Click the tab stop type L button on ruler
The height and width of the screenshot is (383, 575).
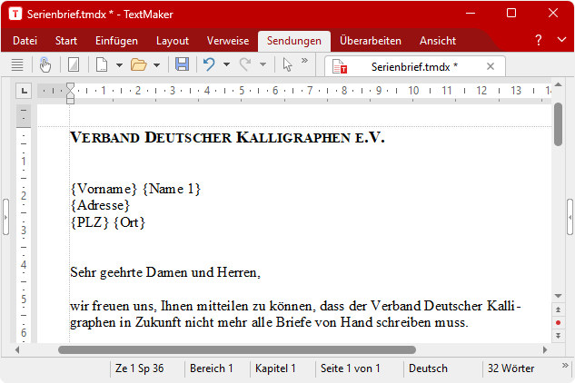point(24,91)
